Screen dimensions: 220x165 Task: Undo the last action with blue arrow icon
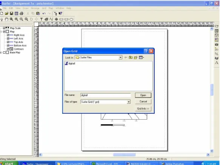click(44, 14)
